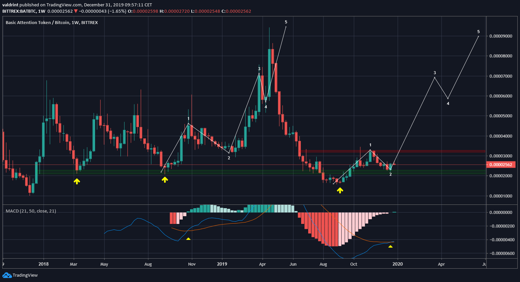Click the 2020 label on the time axis
Screen dimensions: 520x282
[398, 264]
